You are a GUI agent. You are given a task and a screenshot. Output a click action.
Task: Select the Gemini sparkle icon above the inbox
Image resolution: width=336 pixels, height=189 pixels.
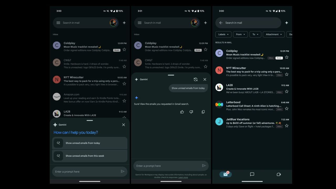click(124, 23)
